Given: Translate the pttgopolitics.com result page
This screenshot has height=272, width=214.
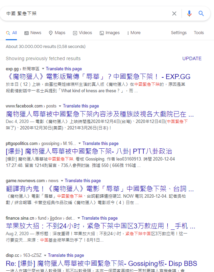Looking at the screenshot, I should (x=100, y=143).
